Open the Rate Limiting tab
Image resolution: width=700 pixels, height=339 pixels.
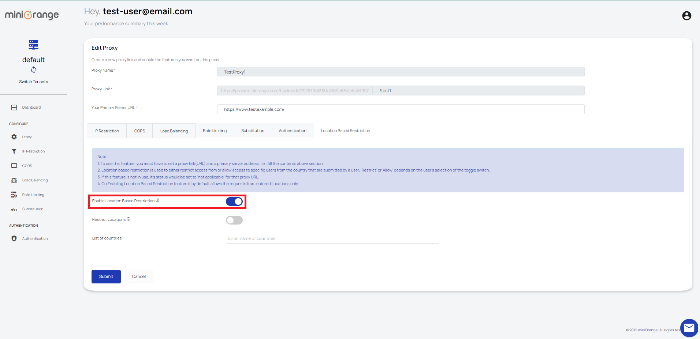coord(215,131)
